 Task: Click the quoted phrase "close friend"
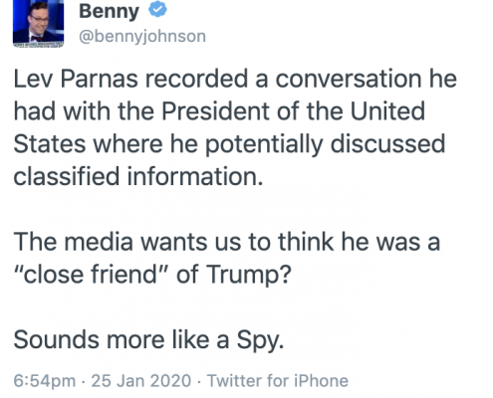[x=92, y=275]
